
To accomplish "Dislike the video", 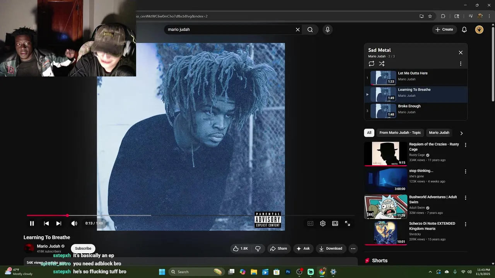I will (258, 249).
